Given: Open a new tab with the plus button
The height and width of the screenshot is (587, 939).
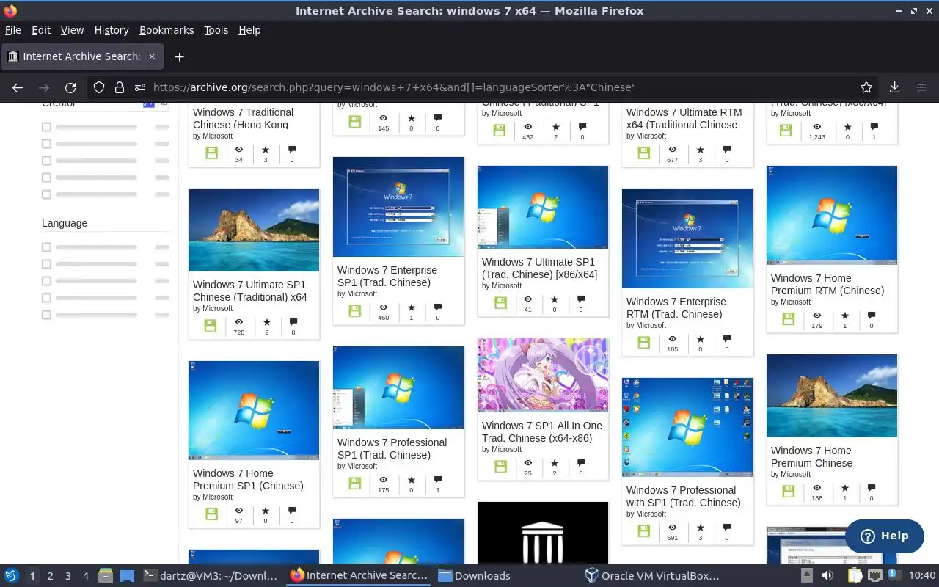Looking at the screenshot, I should pyautogui.click(x=179, y=56).
